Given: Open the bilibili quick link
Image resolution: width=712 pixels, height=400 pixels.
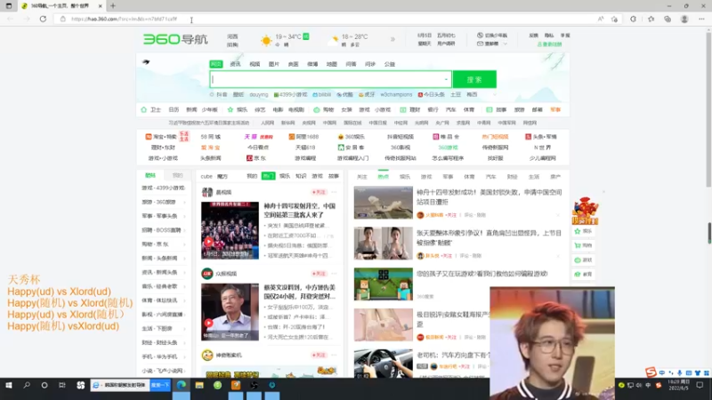Looking at the screenshot, I should click(x=322, y=95).
